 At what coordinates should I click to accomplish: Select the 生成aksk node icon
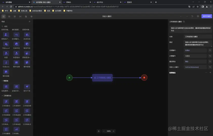(6, 63)
